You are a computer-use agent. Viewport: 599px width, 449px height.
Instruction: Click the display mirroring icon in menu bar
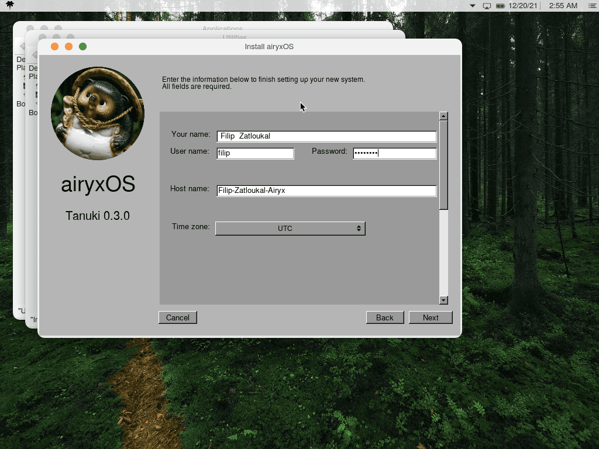click(487, 6)
